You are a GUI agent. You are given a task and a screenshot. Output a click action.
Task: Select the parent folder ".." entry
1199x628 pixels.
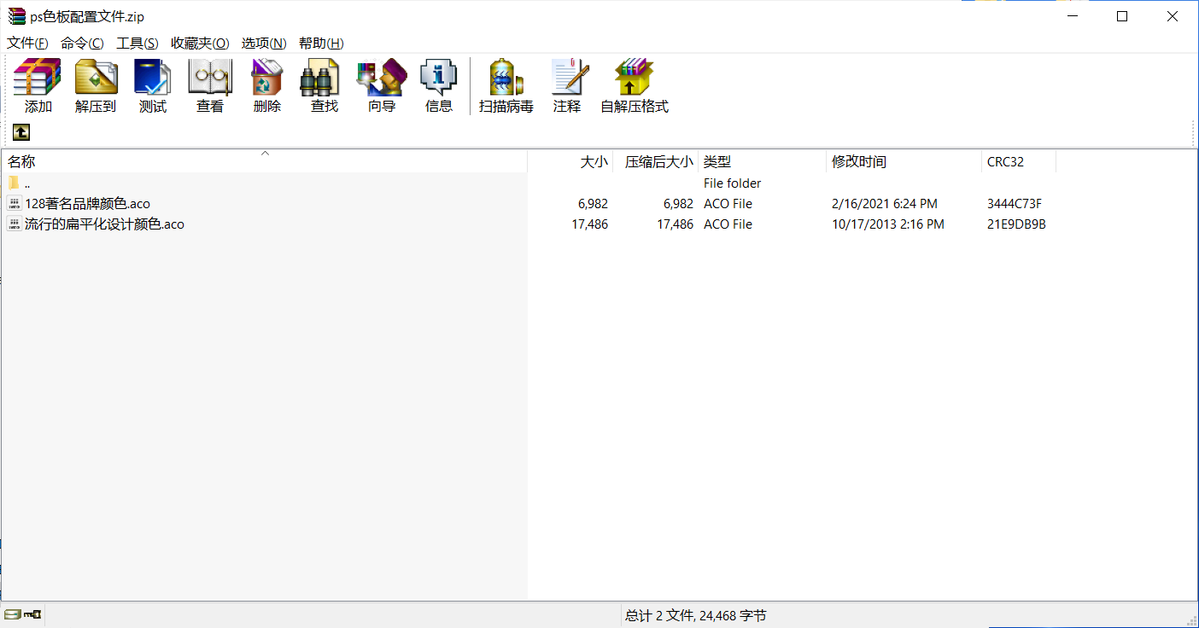[27, 183]
